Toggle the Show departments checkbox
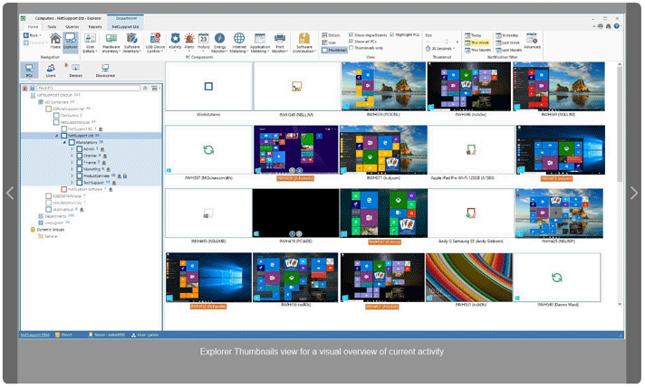645x388 pixels. (x=351, y=34)
